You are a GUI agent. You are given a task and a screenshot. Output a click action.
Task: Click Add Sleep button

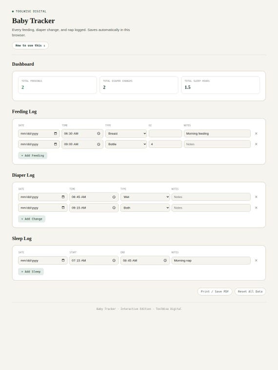31,272
